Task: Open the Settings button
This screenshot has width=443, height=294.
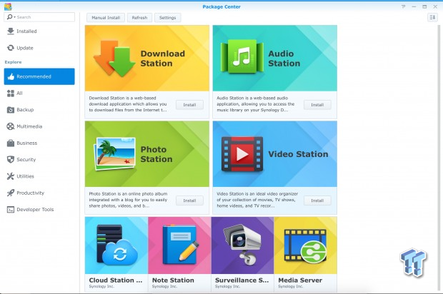Action: tap(167, 18)
